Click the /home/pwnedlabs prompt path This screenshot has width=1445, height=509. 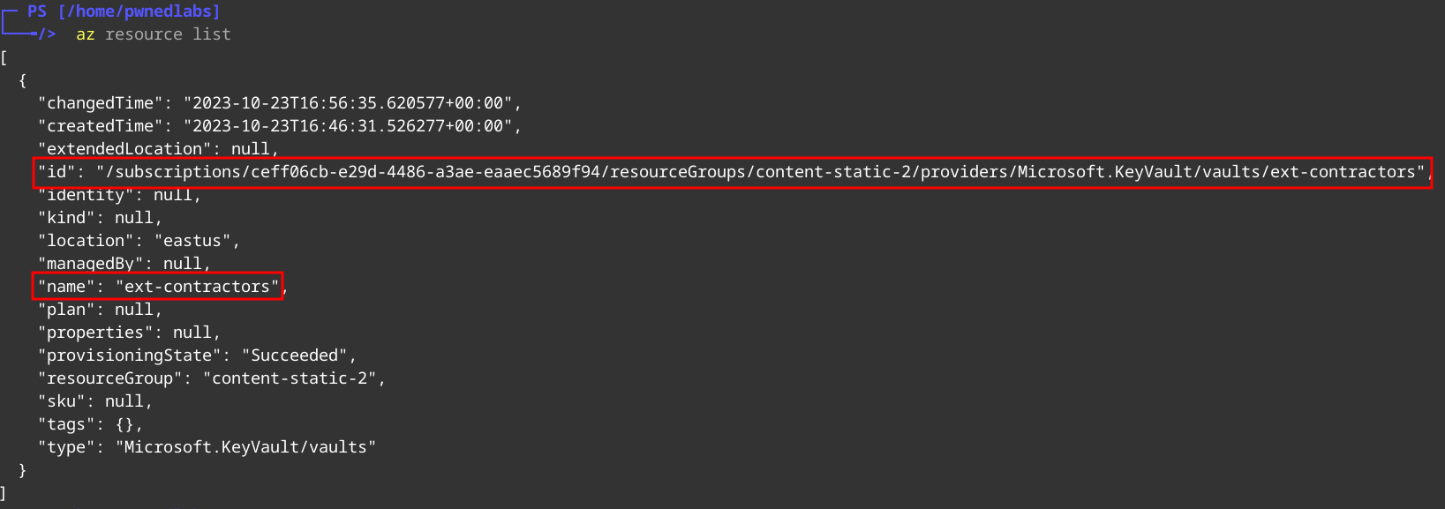point(139,11)
